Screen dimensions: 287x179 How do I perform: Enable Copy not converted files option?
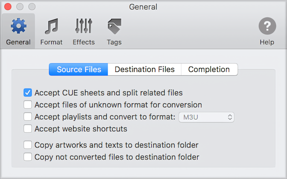[x=28, y=157]
